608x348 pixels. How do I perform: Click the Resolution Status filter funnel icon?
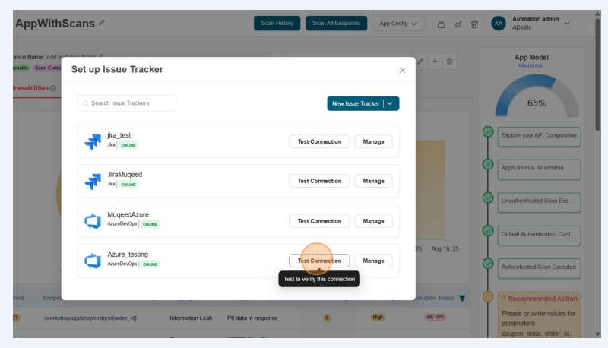tap(462, 298)
